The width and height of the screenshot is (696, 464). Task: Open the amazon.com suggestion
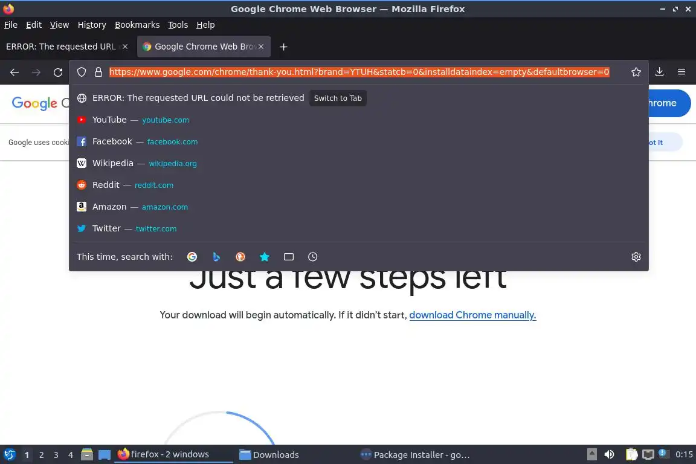[x=359, y=207]
